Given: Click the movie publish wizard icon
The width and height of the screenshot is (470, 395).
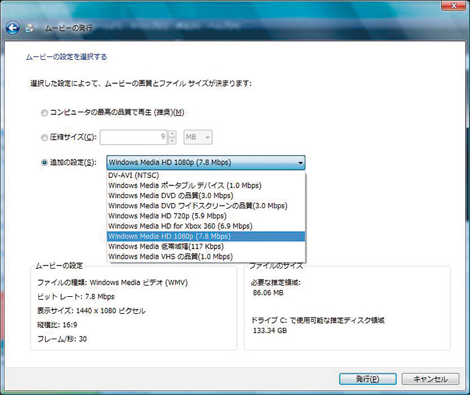Looking at the screenshot, I should (30, 29).
